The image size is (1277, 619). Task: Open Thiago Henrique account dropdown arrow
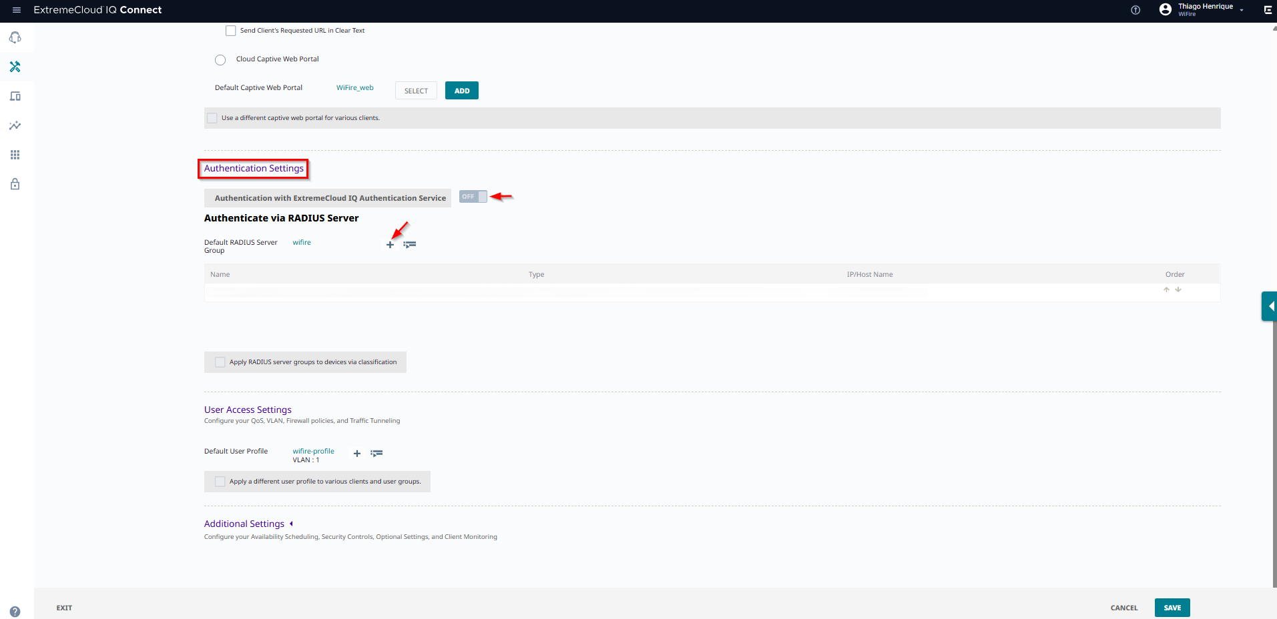click(1242, 10)
